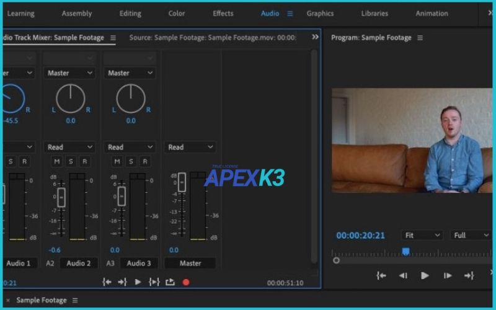
Task: Play the Program monitor video
Action: point(425,276)
